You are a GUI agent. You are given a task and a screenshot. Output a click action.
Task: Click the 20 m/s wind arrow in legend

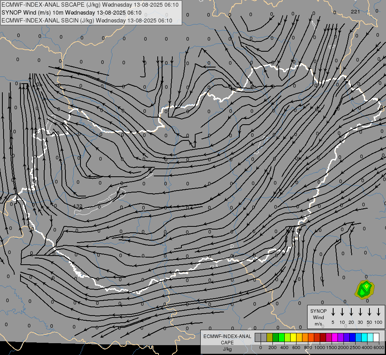(x=351, y=312)
